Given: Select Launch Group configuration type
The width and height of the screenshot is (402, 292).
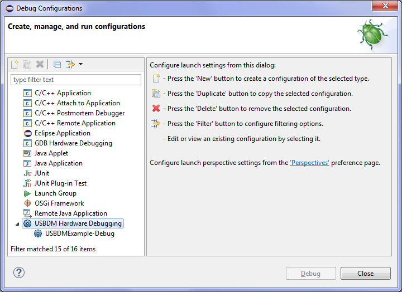Looking at the screenshot, I should pyautogui.click(x=55, y=193).
